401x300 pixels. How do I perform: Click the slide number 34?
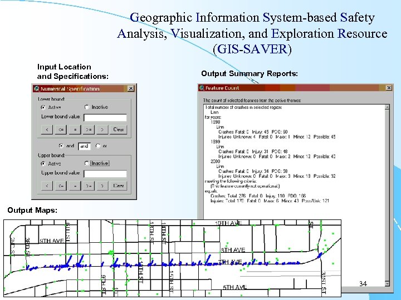(363, 283)
